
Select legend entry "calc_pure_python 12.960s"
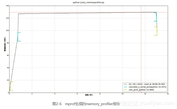pos(141,90)
